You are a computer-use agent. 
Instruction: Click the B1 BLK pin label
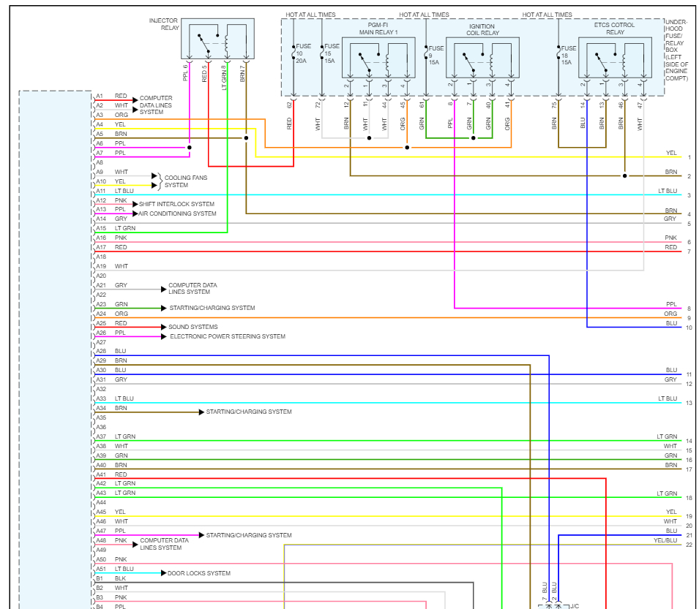(111, 579)
